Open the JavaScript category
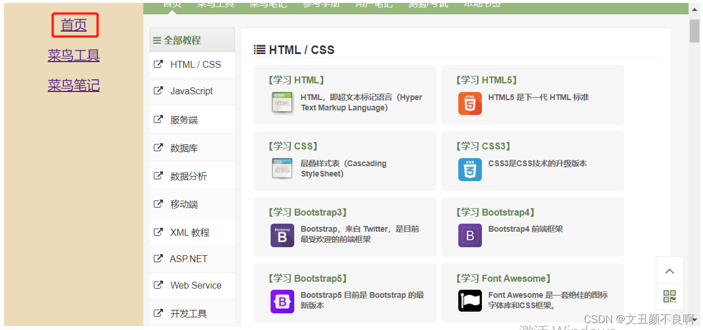 [192, 91]
